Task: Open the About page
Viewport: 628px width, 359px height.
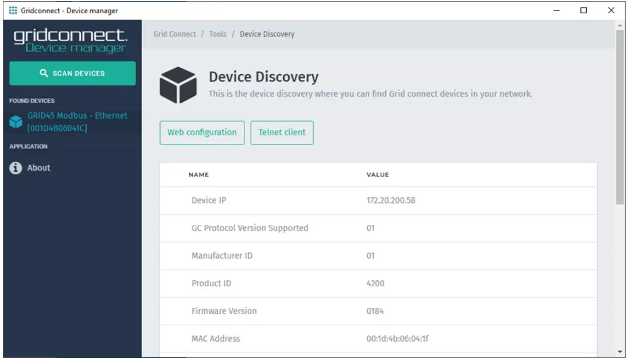Action: pos(38,168)
